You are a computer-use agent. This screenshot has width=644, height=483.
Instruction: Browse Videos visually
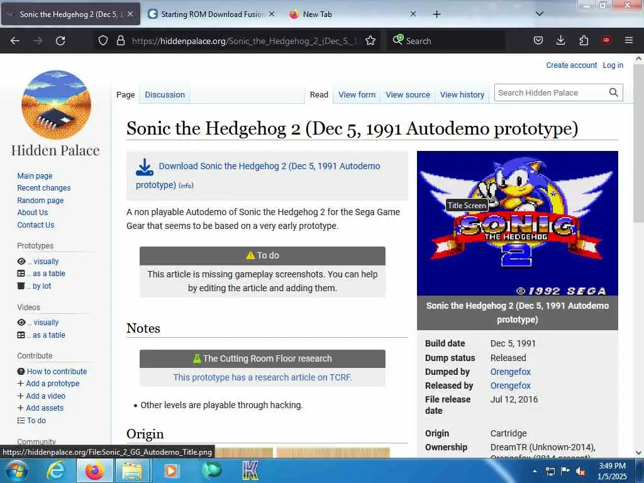click(x=43, y=323)
